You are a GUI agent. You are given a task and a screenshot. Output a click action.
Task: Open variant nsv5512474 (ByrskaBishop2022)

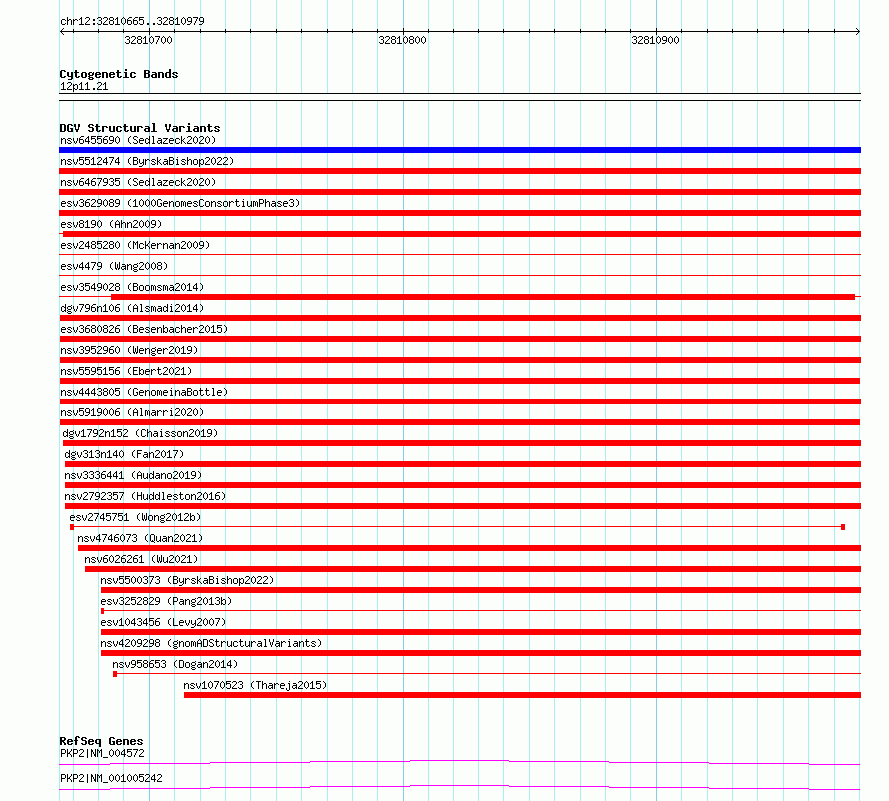[x=147, y=161]
